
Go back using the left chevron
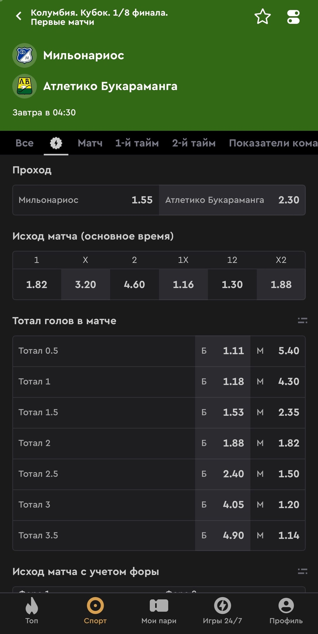19,16
